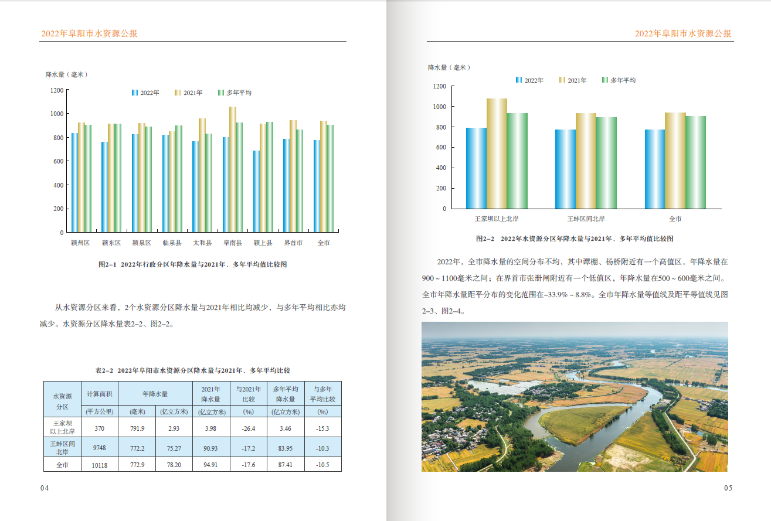
Task: Click the 2022年 blue legend swatch on left chart
Action: click(x=135, y=93)
